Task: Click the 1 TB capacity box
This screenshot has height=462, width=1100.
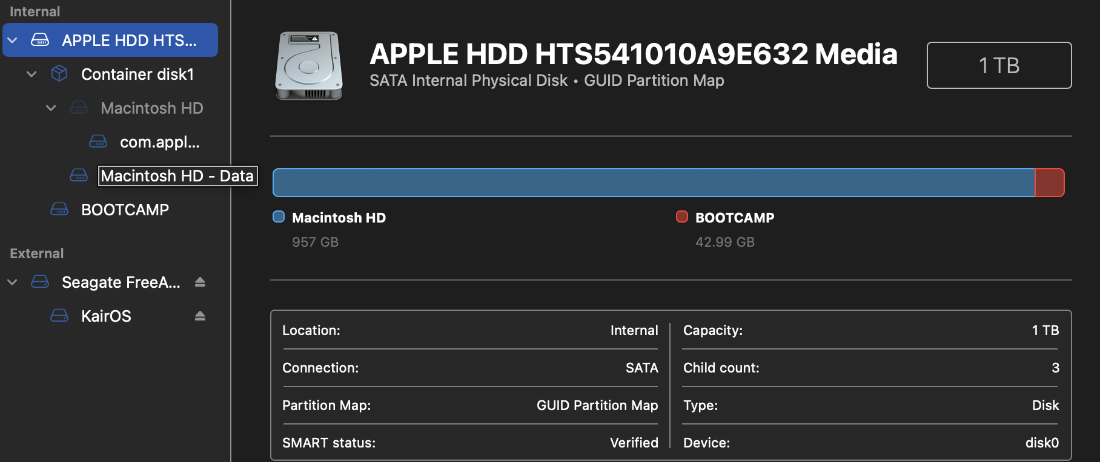Action: pos(999,65)
